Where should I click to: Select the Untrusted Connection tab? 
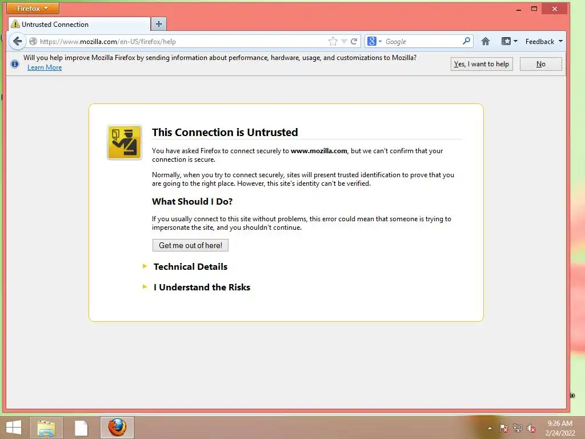pyautogui.click(x=79, y=24)
